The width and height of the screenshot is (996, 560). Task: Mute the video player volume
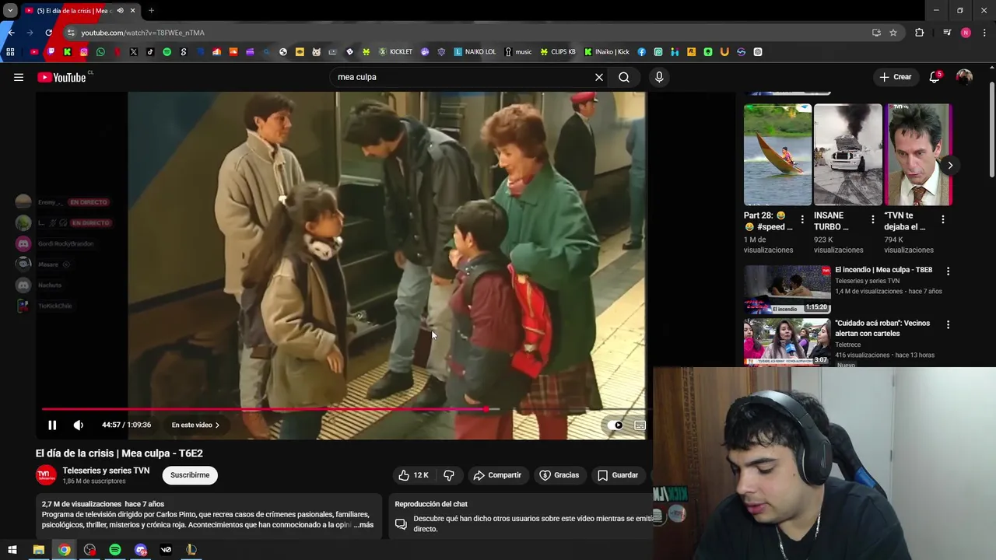pyautogui.click(x=78, y=425)
